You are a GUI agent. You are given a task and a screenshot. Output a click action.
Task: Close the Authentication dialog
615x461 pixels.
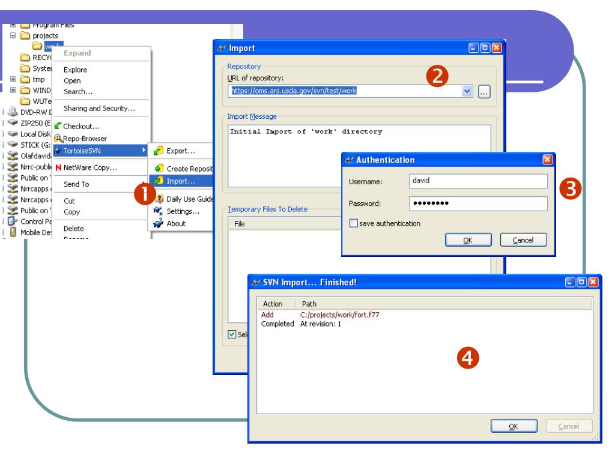[x=548, y=160]
